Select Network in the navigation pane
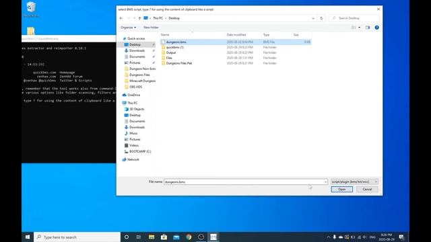Image resolution: width=431 pixels, height=242 pixels. [x=133, y=159]
